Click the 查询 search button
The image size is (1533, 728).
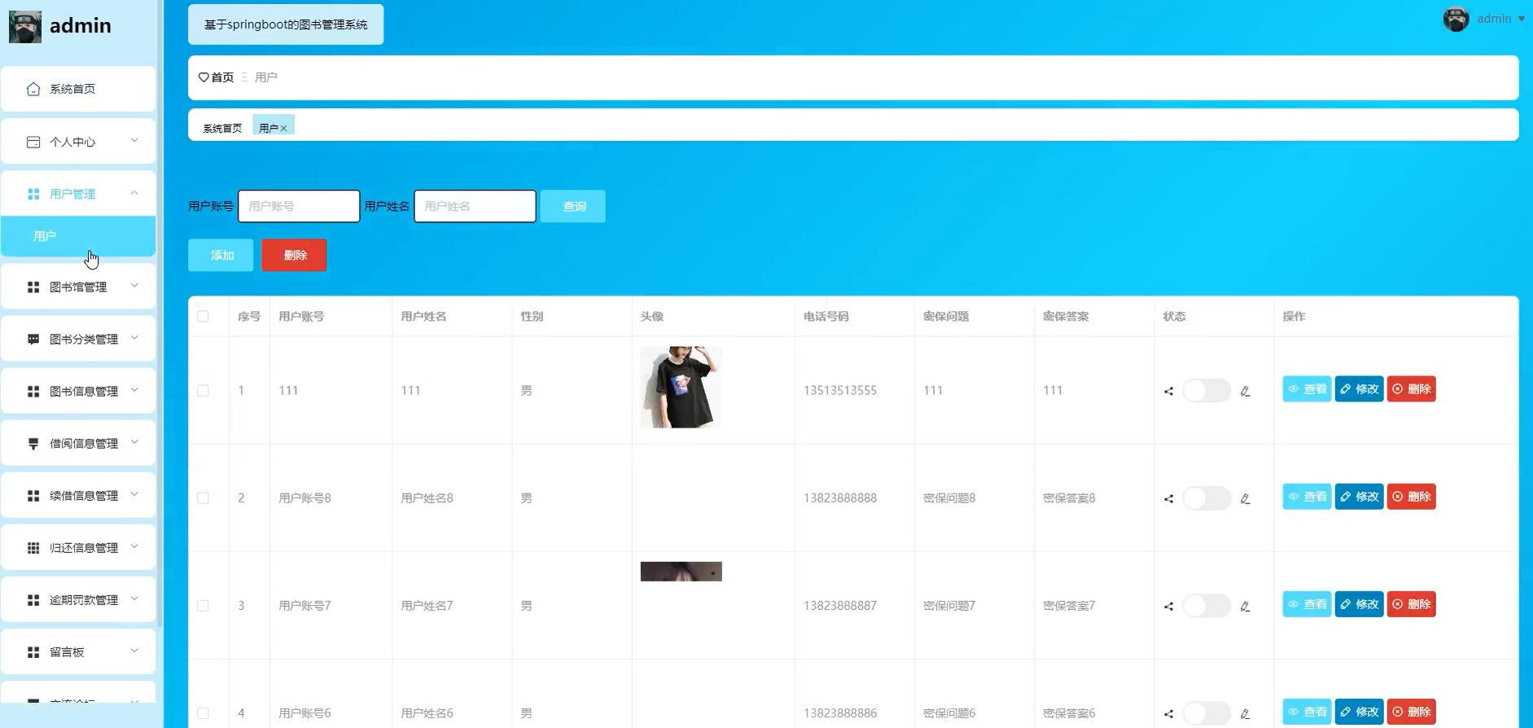click(x=573, y=206)
